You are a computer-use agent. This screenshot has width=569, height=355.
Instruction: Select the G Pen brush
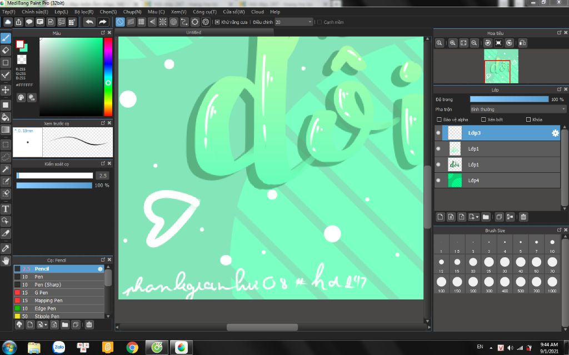click(59, 293)
